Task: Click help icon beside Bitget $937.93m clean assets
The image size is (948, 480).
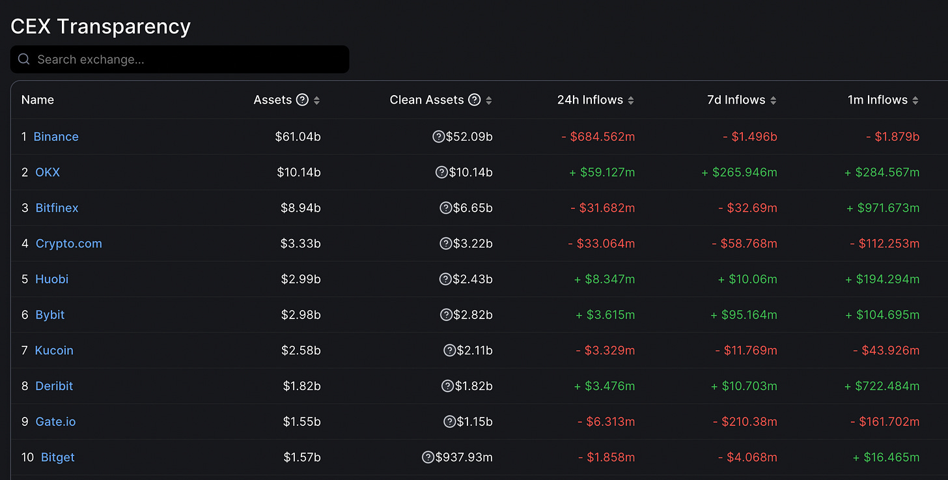Action: [428, 457]
